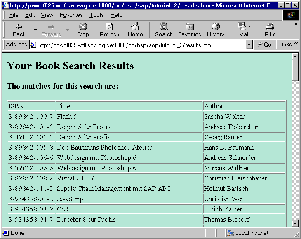Select author 'Christian Wenz'
This screenshot has width=301, height=239.
pos(244,199)
